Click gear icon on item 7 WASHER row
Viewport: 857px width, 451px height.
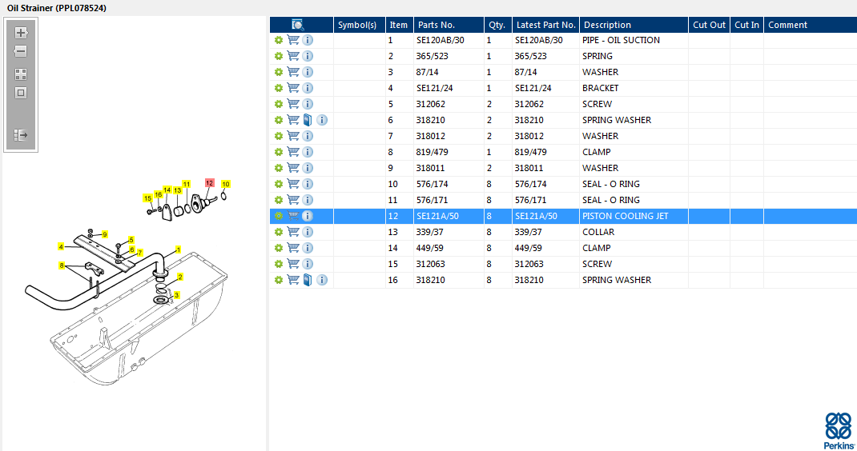[279, 136]
